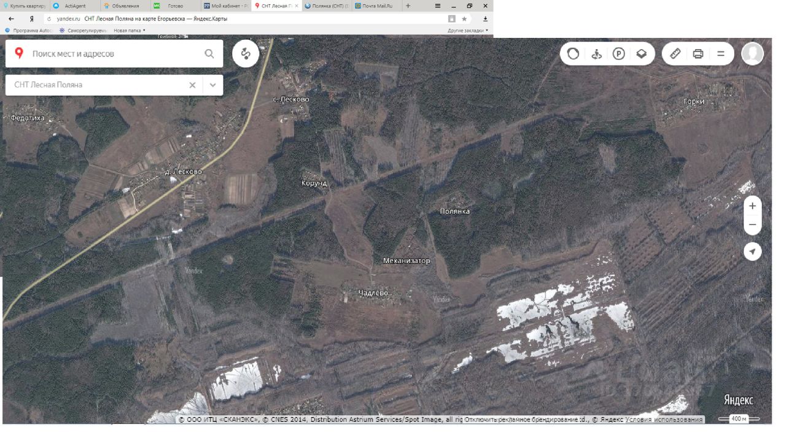Click the Полянка label on the map
786x433 pixels.
(455, 211)
